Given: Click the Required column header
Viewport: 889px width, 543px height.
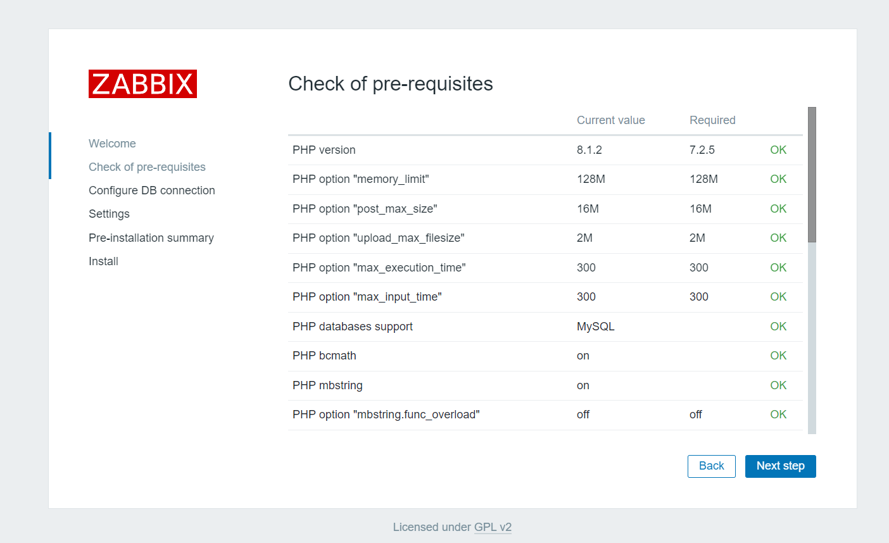Looking at the screenshot, I should point(712,120).
